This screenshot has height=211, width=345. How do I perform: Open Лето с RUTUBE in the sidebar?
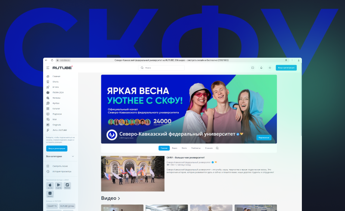60,130
